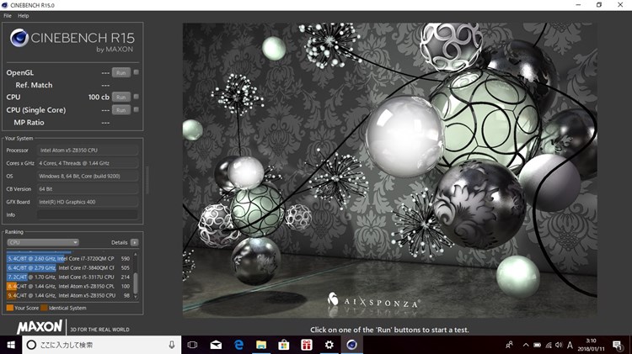Select ranking row Atom x5-Z8350 scoring 98

tap(68, 296)
